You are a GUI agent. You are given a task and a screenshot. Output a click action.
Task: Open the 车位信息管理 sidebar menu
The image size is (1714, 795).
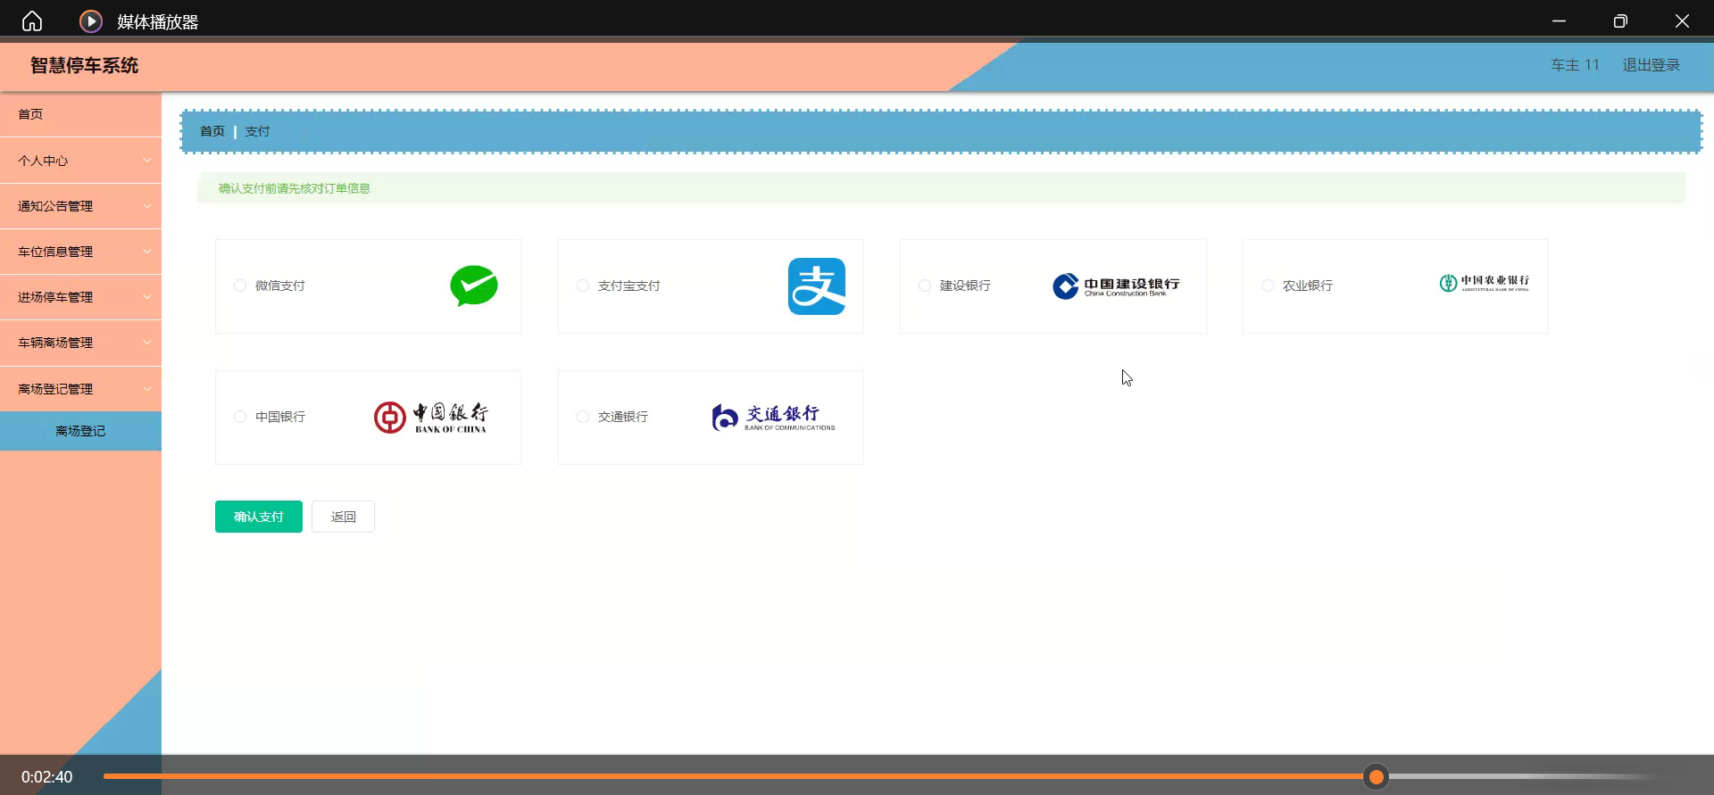(x=80, y=252)
